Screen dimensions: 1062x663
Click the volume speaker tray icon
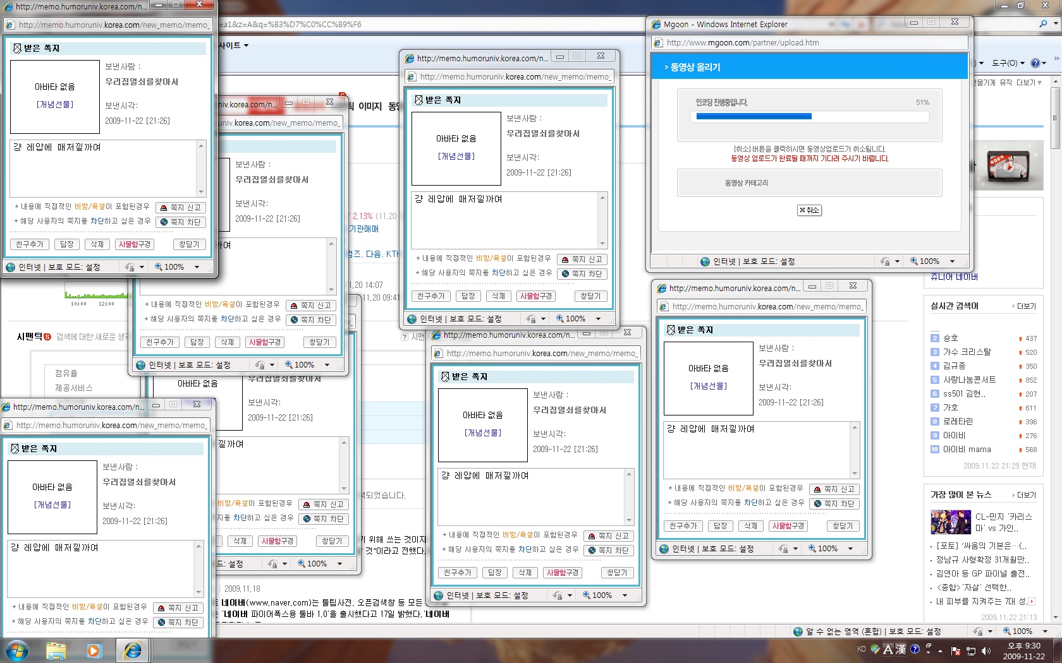986,650
